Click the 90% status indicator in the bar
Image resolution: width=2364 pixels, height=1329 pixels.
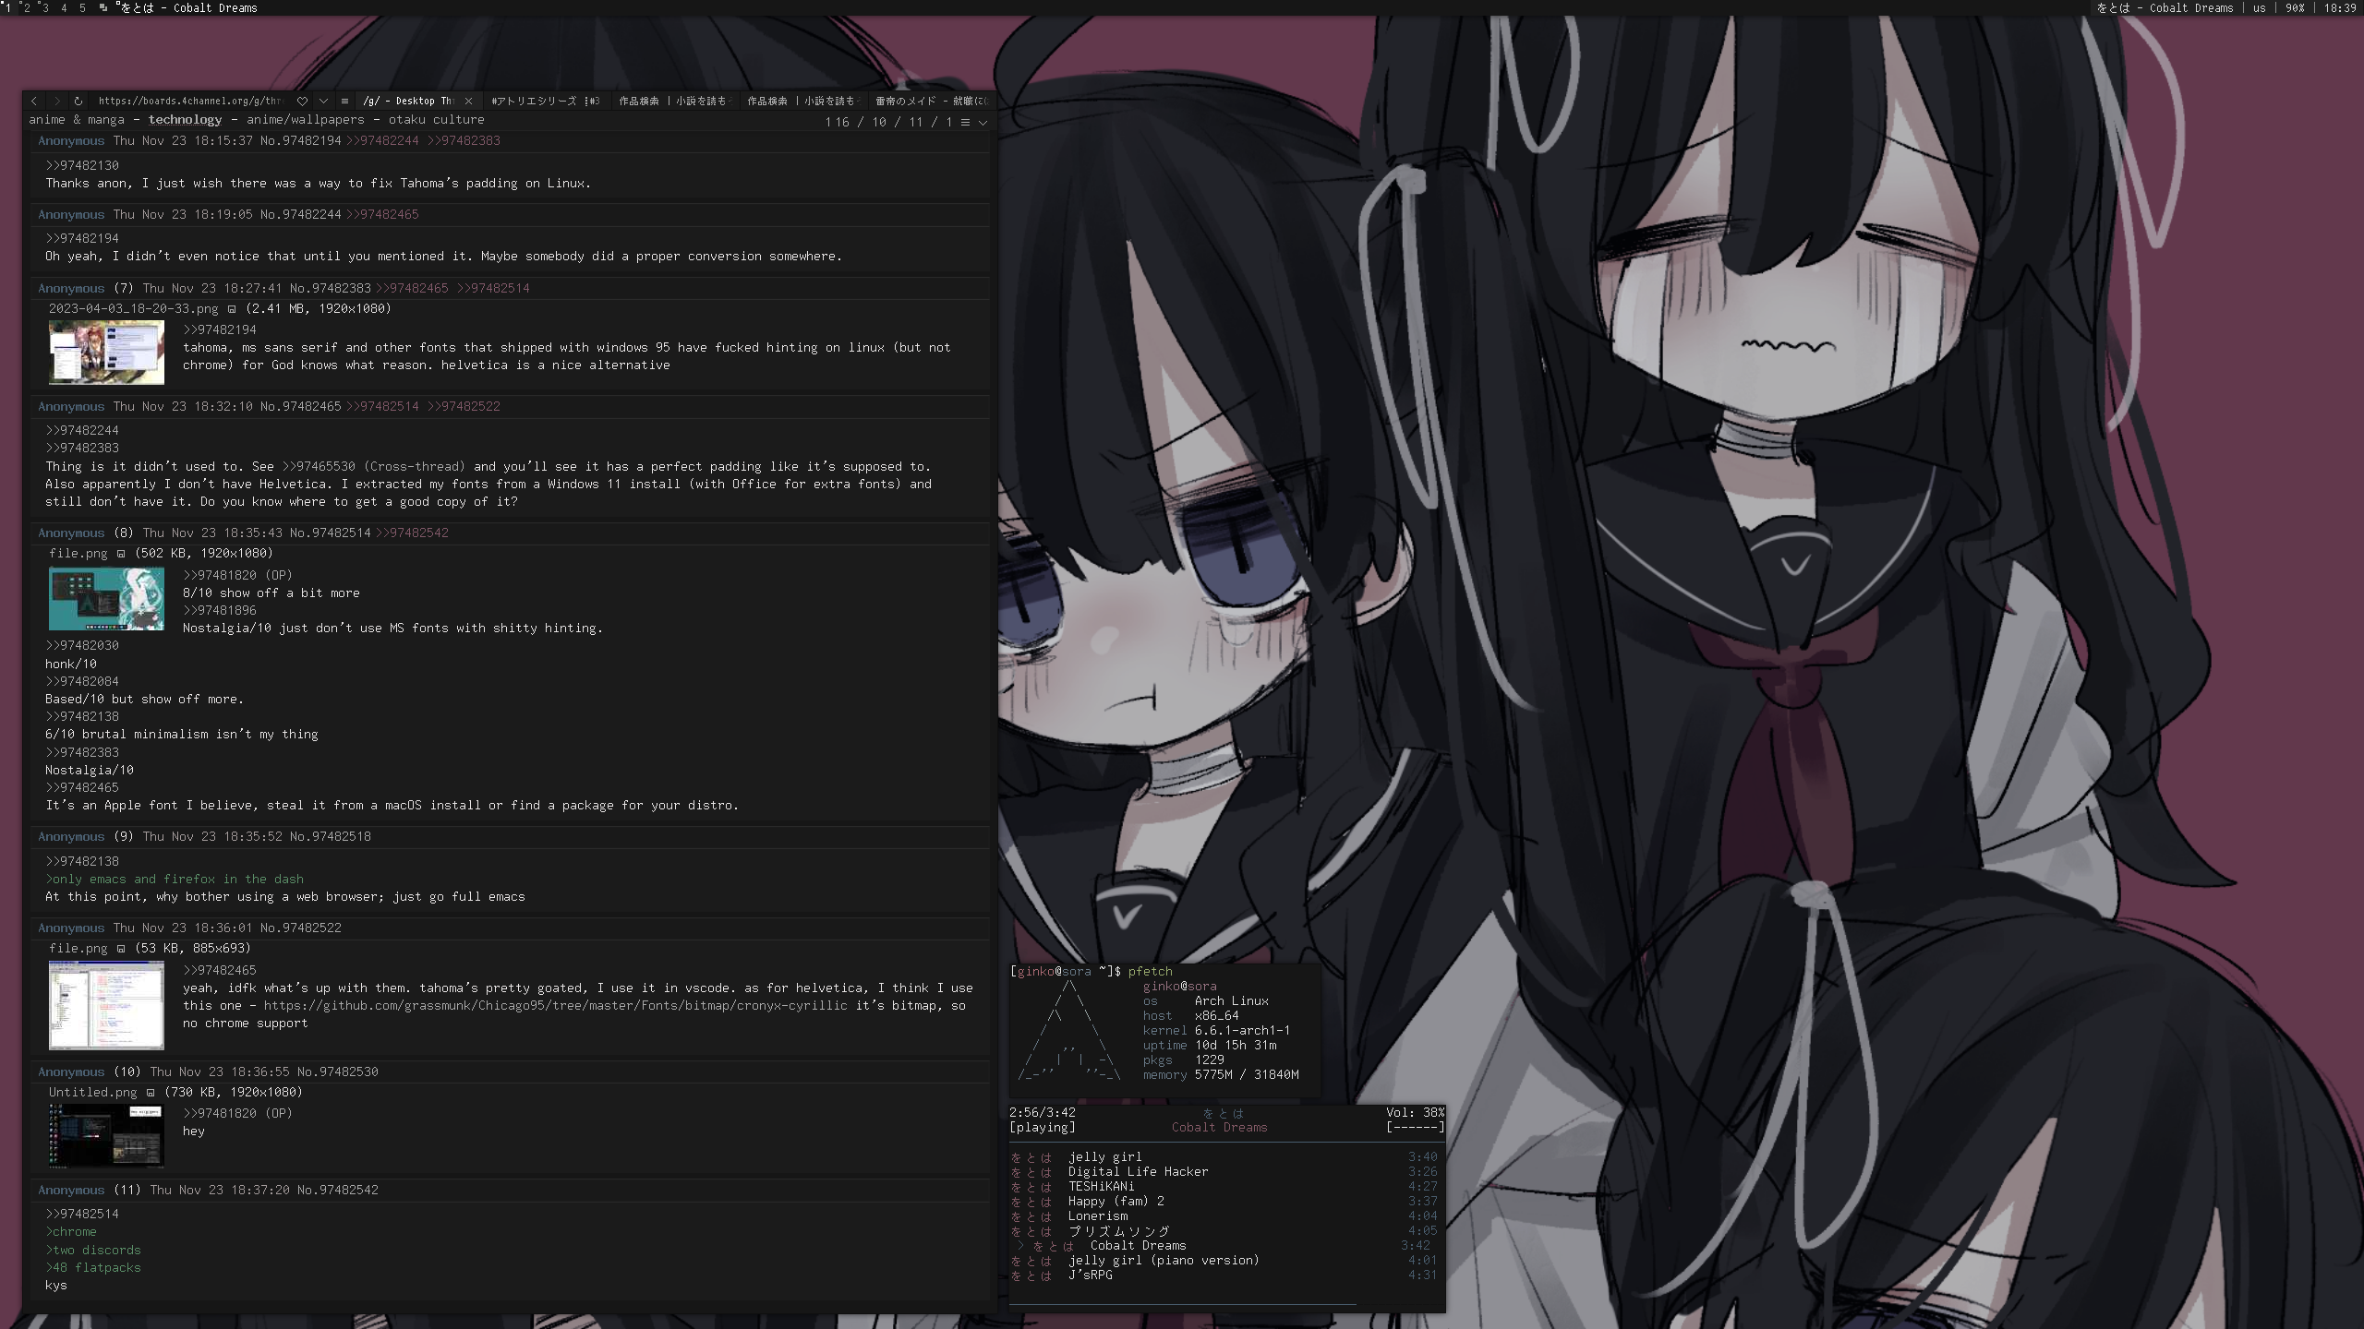[2295, 7]
